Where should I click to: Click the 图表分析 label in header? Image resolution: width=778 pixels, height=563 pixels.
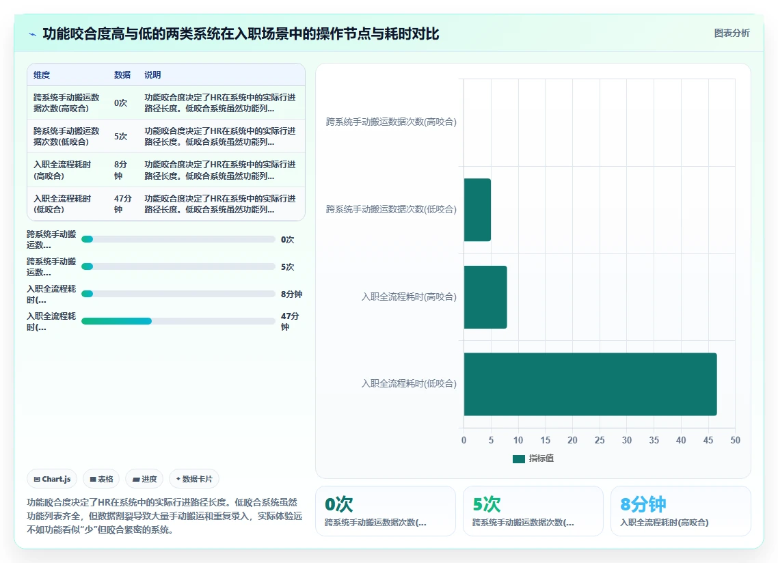[732, 33]
